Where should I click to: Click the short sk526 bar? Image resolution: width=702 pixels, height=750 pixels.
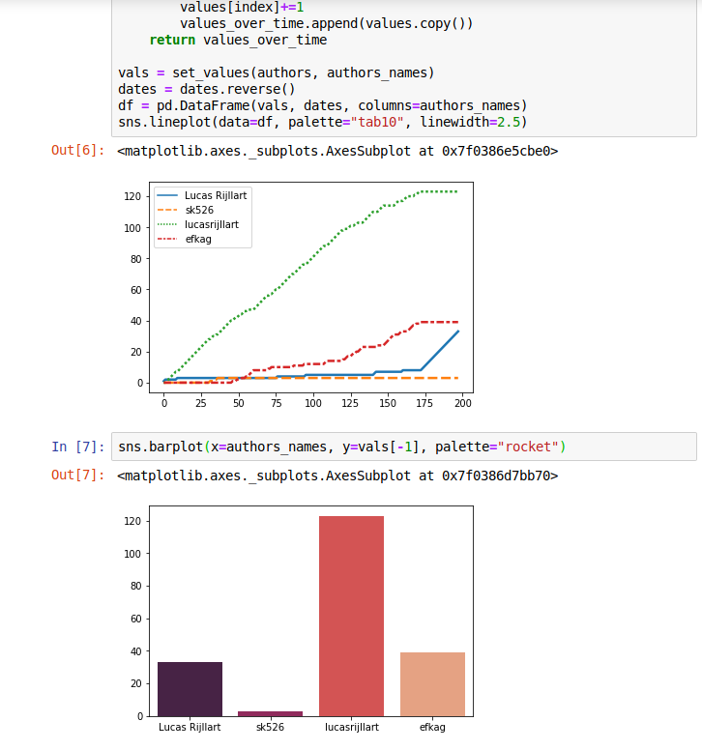271,713
